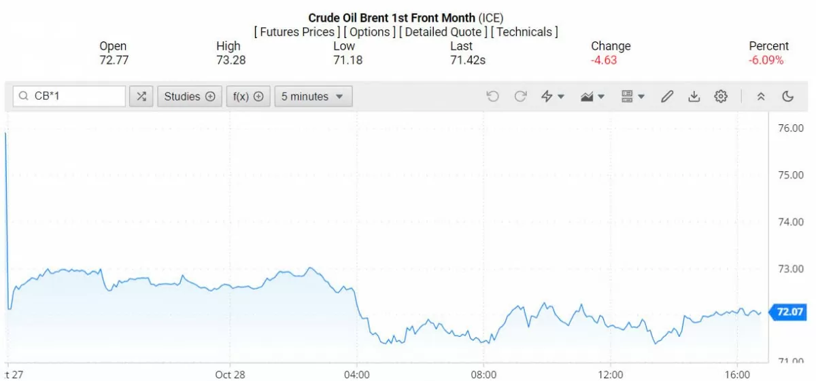Image resolution: width=816 pixels, height=381 pixels.
Task: Add a study with Studies button
Action: tap(189, 96)
